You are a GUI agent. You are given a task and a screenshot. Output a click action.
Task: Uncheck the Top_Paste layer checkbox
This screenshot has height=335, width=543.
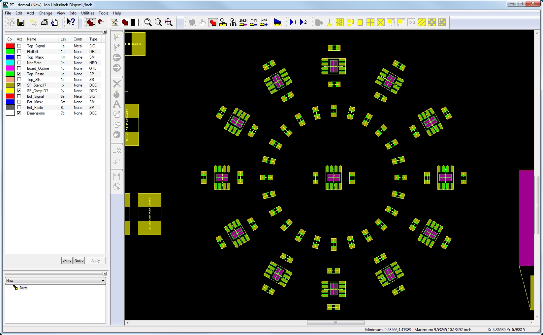(x=19, y=74)
